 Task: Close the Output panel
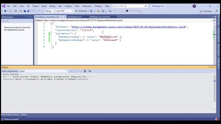[x=214, y=68]
